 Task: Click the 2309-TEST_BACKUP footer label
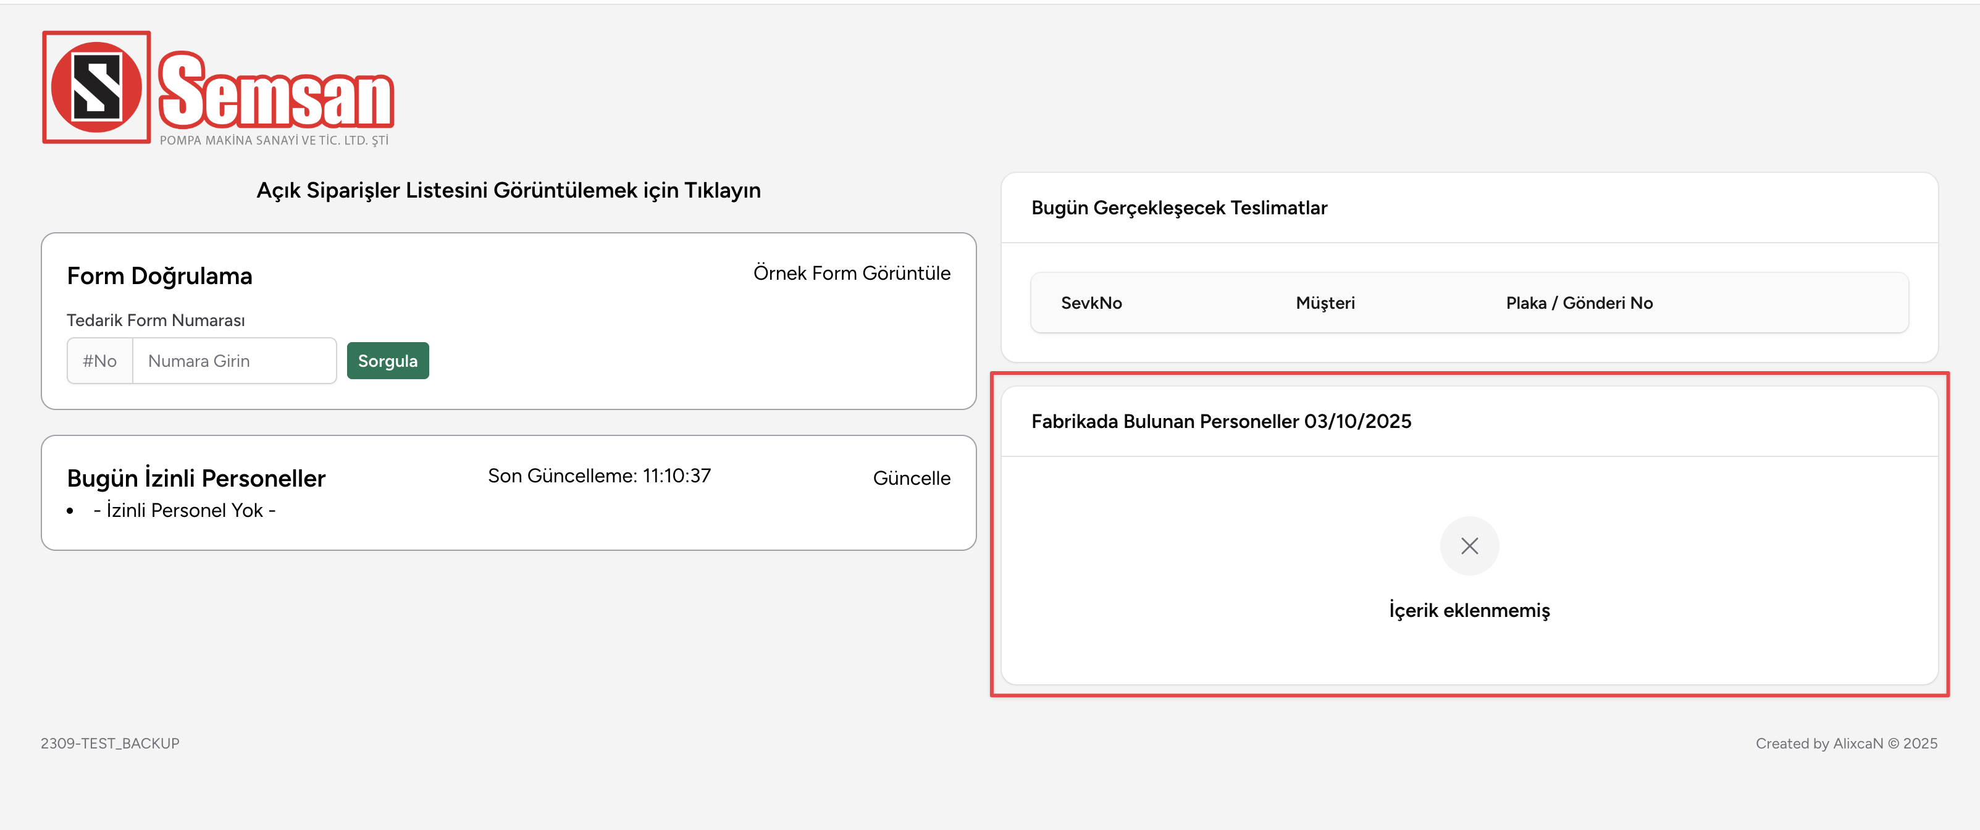110,743
